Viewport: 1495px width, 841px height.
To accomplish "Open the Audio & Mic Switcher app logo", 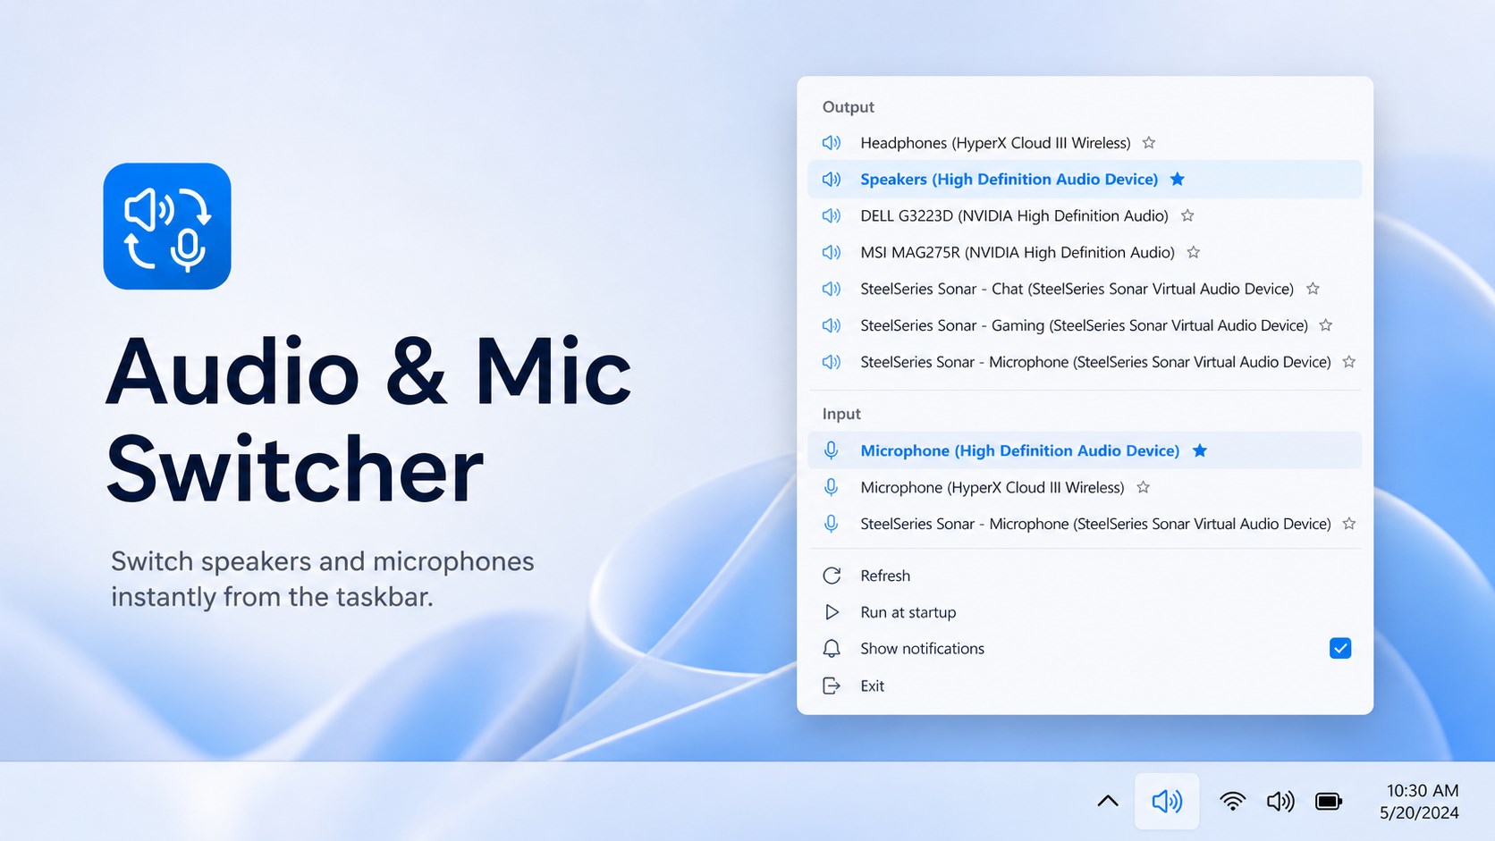I will click(x=167, y=226).
